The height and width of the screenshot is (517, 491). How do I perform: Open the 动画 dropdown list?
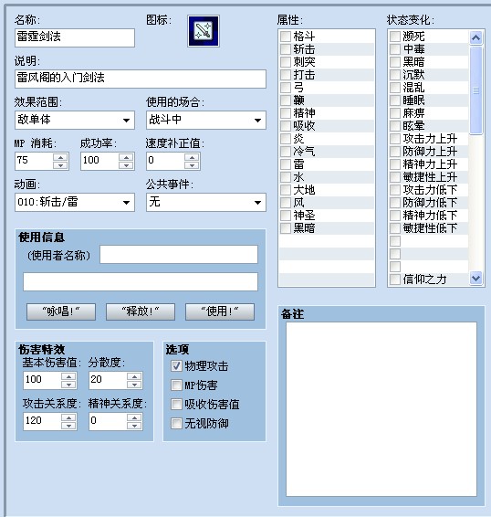click(75, 202)
